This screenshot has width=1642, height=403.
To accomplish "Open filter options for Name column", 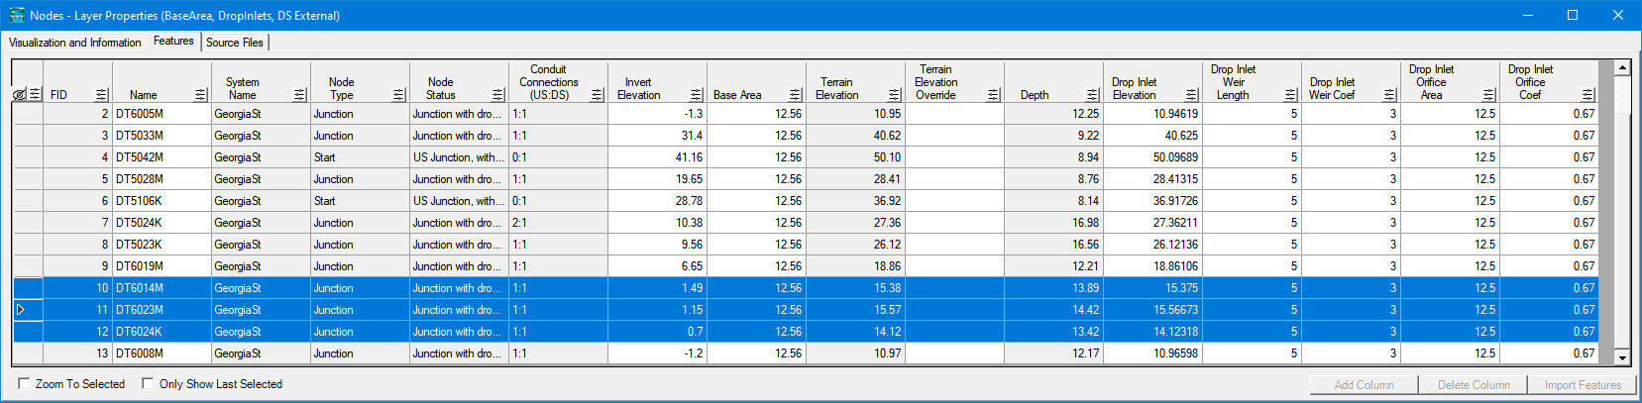I will coord(200,95).
